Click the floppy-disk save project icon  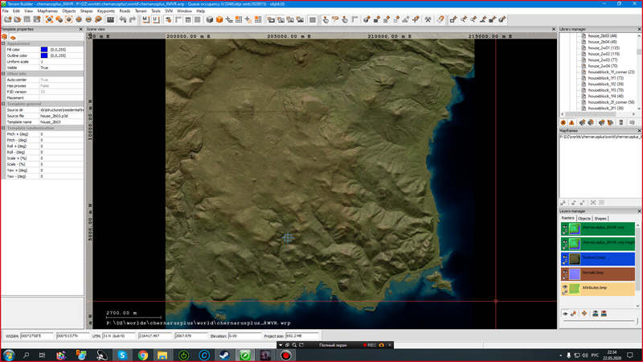tap(27, 19)
